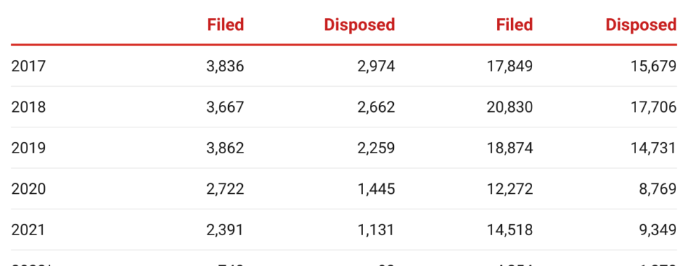Click the 15,679 disposed value
The height and width of the screenshot is (266, 688).
654,66
